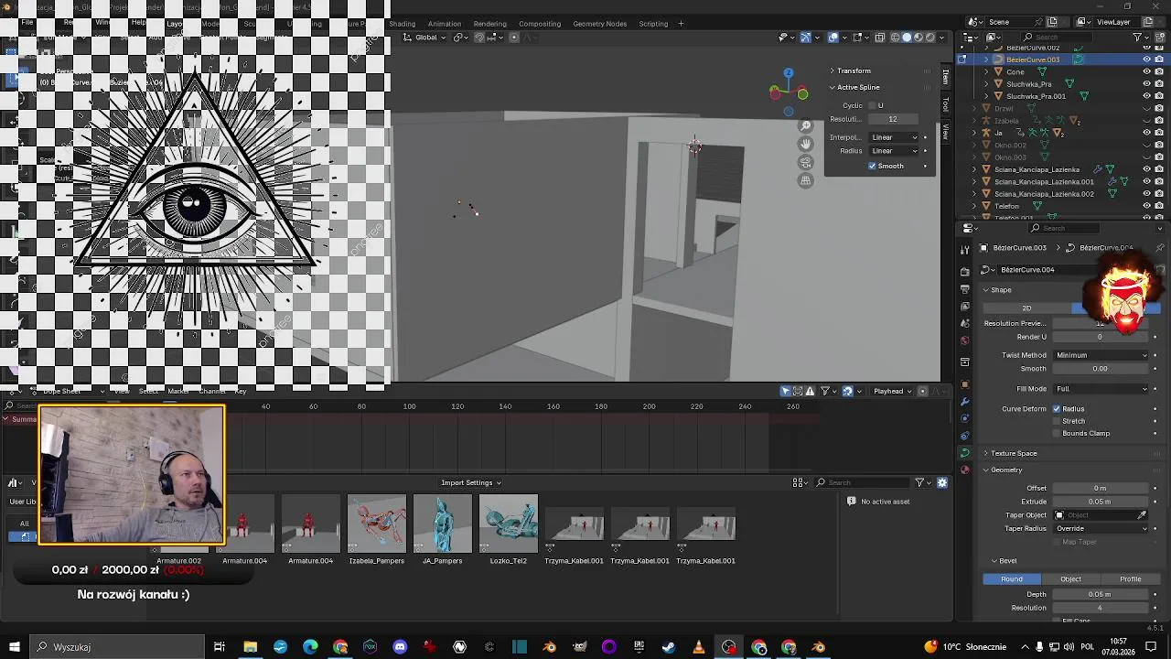Open Object Data curve properties tab
This screenshot has height=659, width=1171.
click(965, 453)
